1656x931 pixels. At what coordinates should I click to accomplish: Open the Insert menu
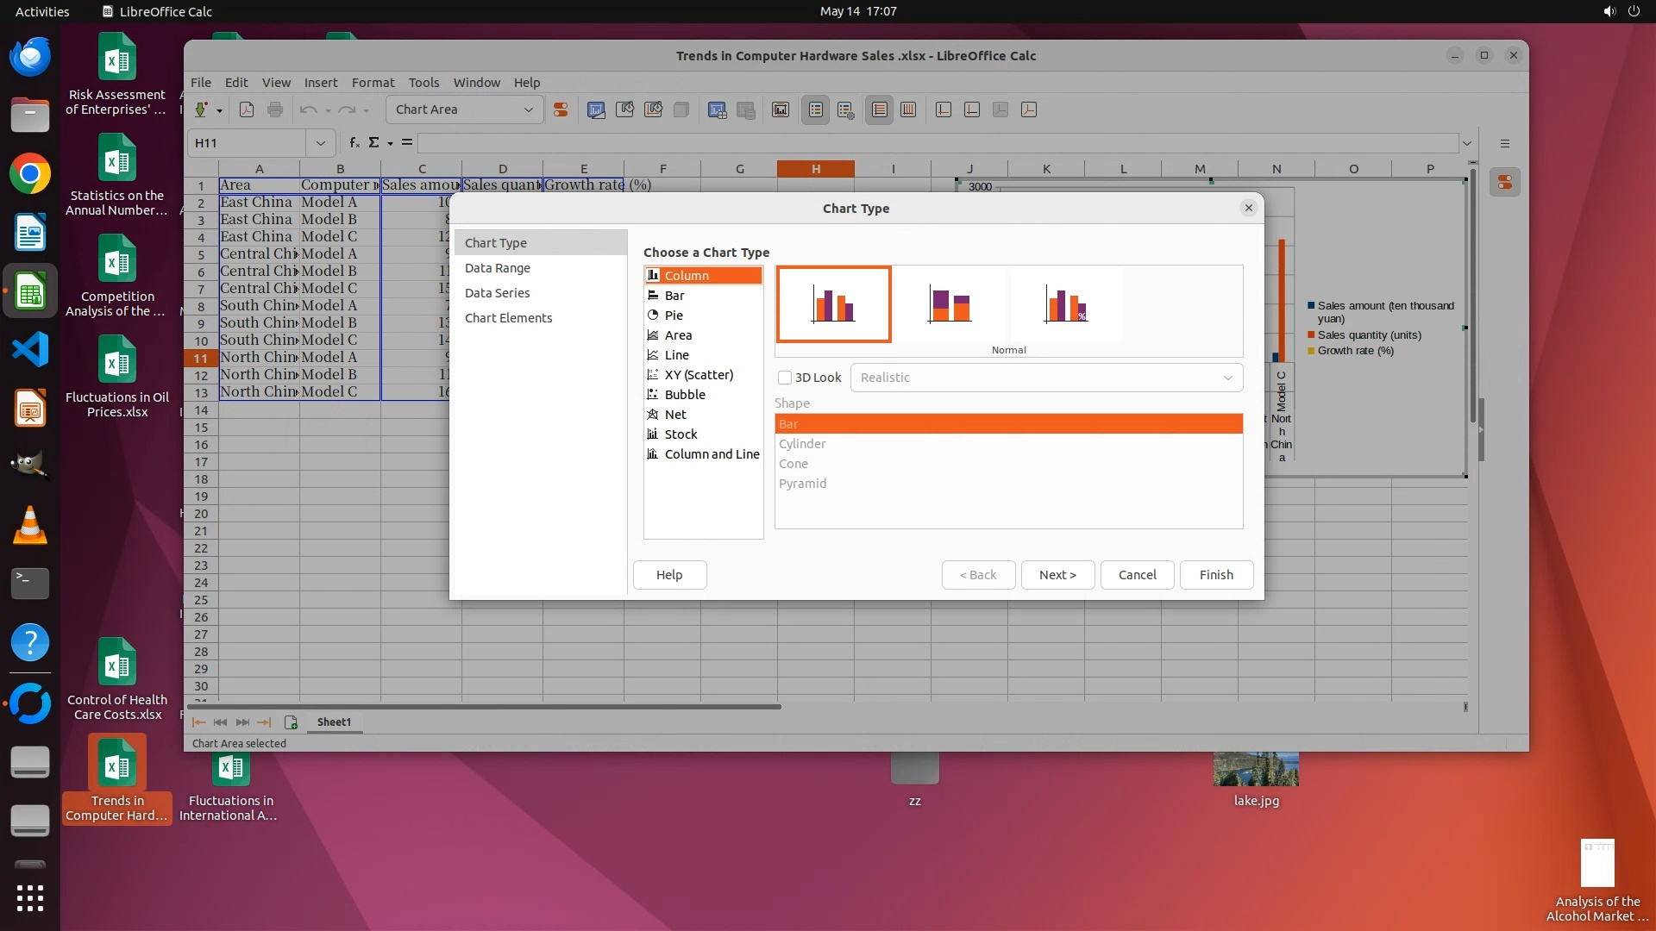(320, 83)
